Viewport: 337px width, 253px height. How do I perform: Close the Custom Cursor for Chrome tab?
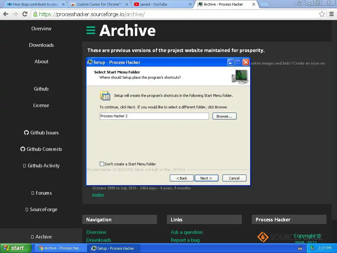127,4
